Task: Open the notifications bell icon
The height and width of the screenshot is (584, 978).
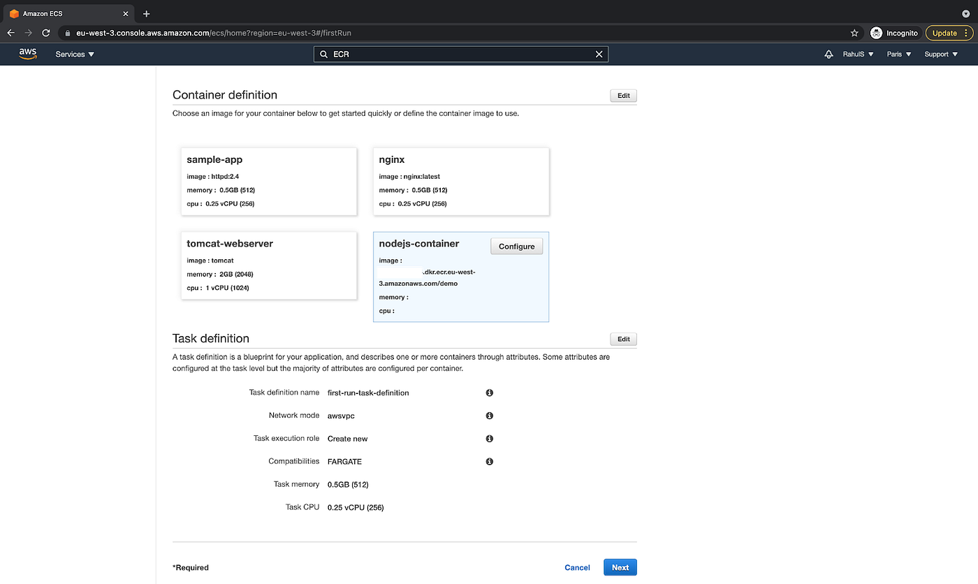Action: point(829,54)
